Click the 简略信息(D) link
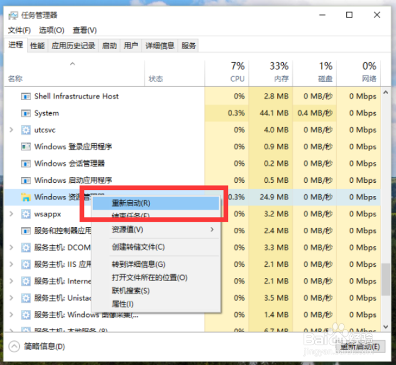 coord(44,346)
